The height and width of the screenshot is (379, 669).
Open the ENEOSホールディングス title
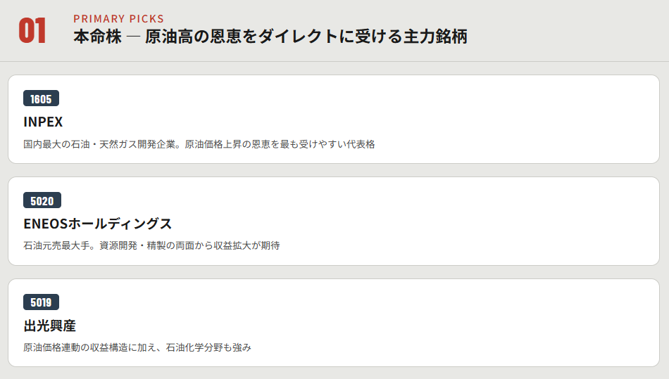[97, 224]
